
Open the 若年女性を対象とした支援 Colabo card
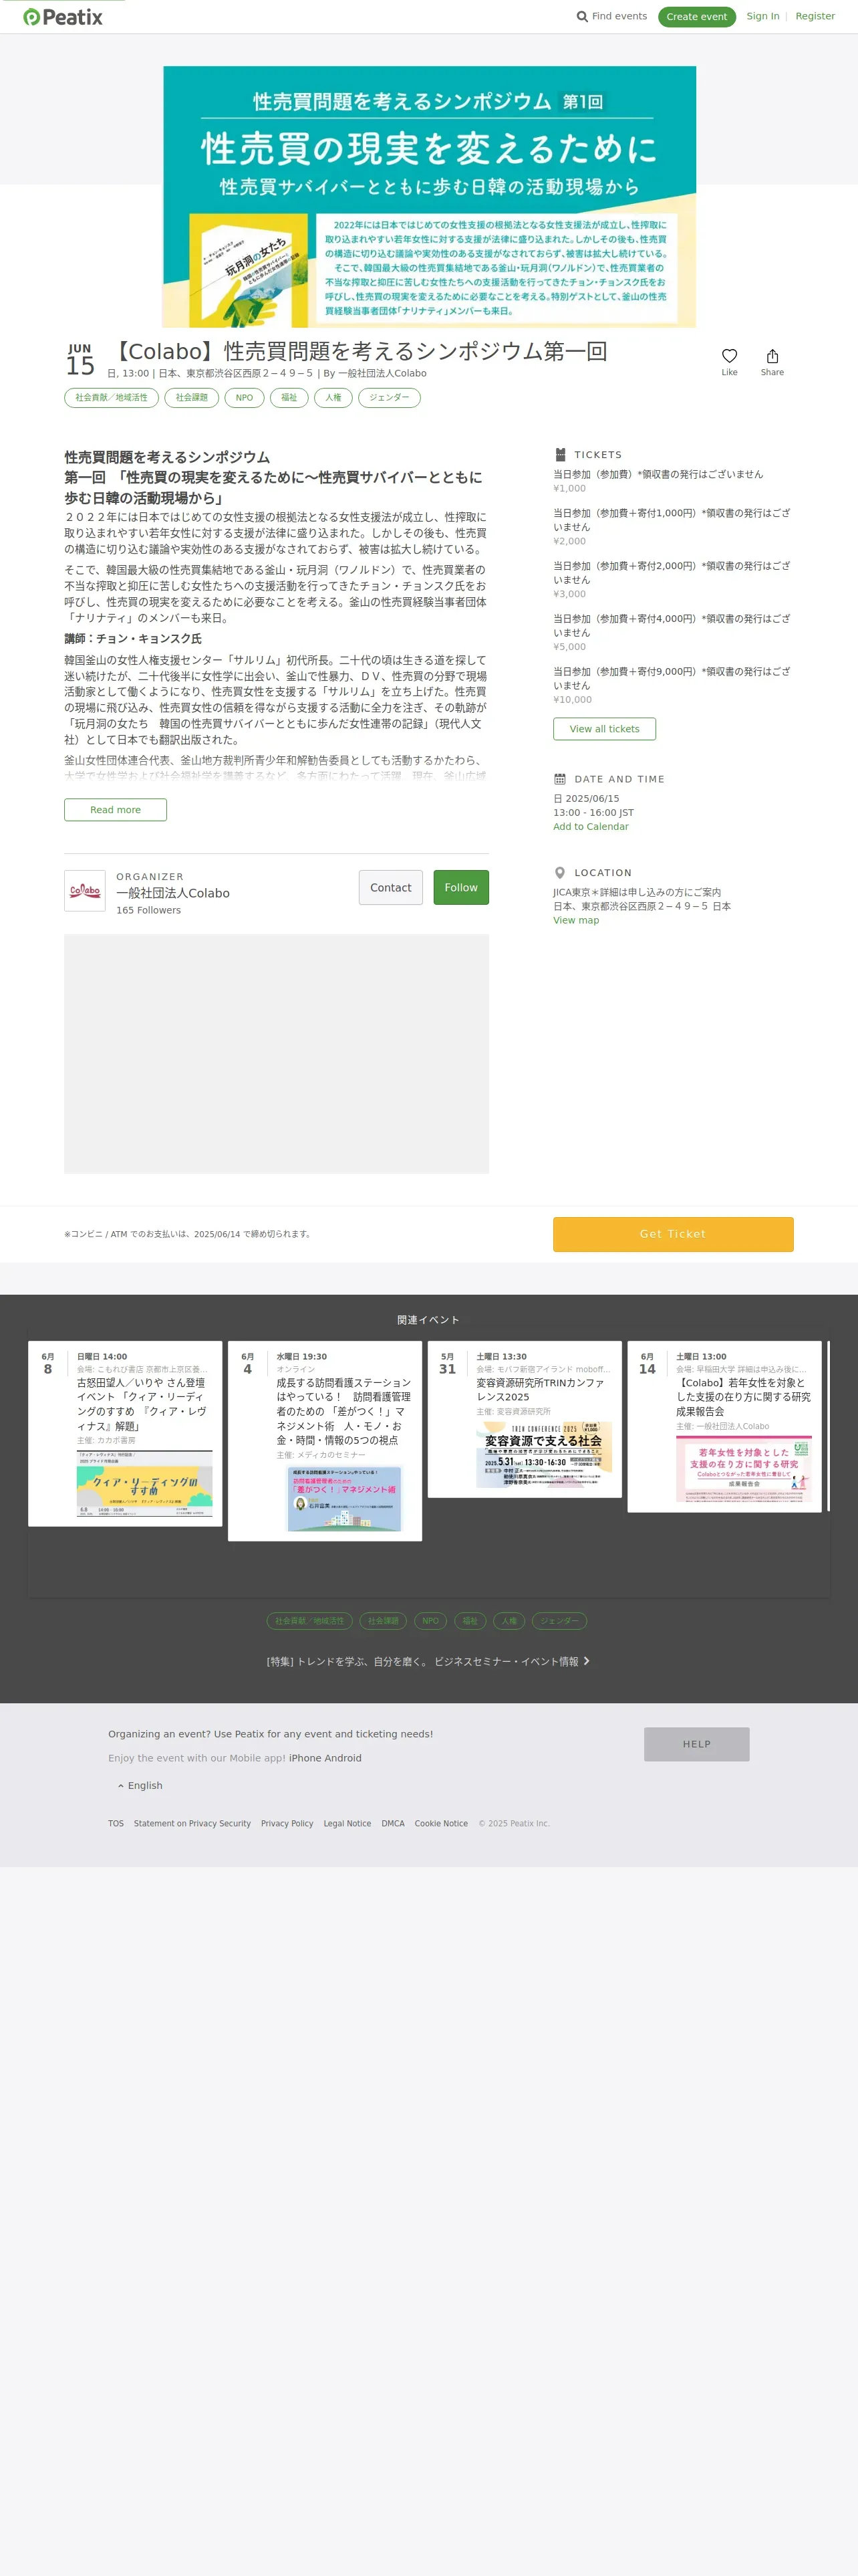tap(724, 1426)
